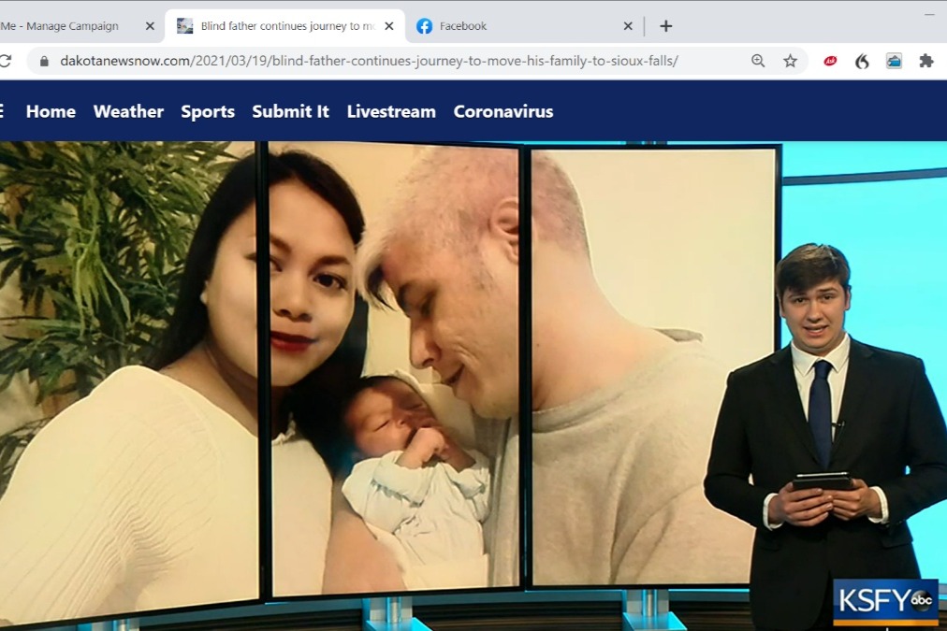This screenshot has height=631, width=947.
Task: Click the padlock site info icon
Action: pos(44,61)
